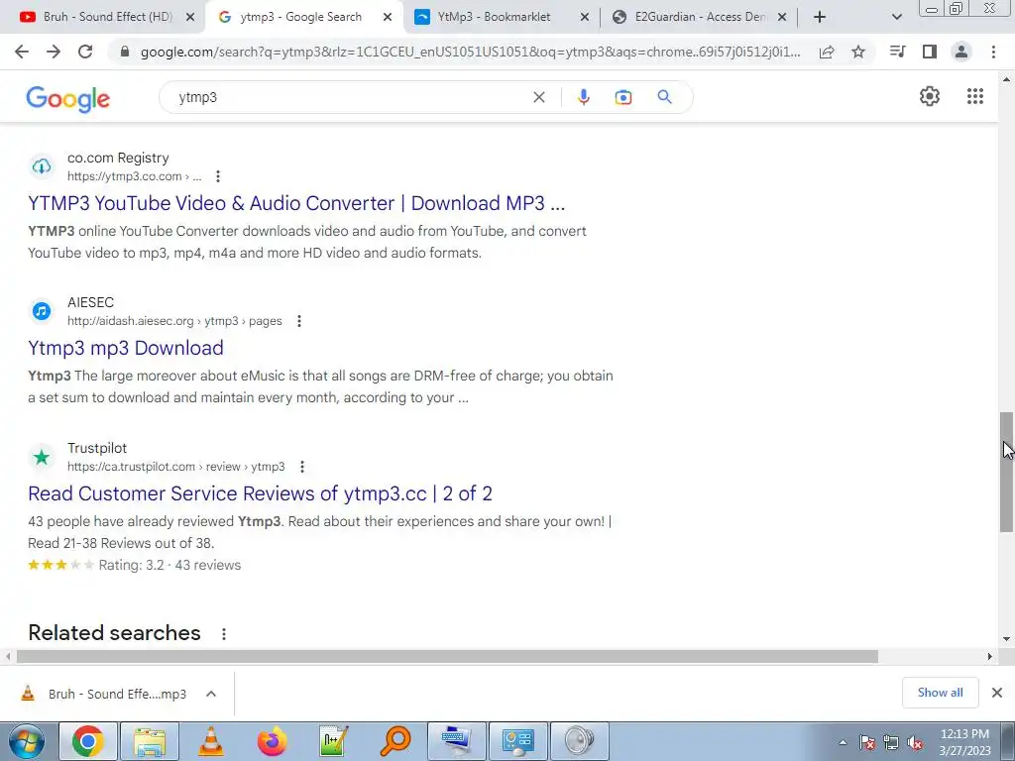This screenshot has height=761, width=1015.
Task: Open Related searches more options
Action: tap(224, 634)
